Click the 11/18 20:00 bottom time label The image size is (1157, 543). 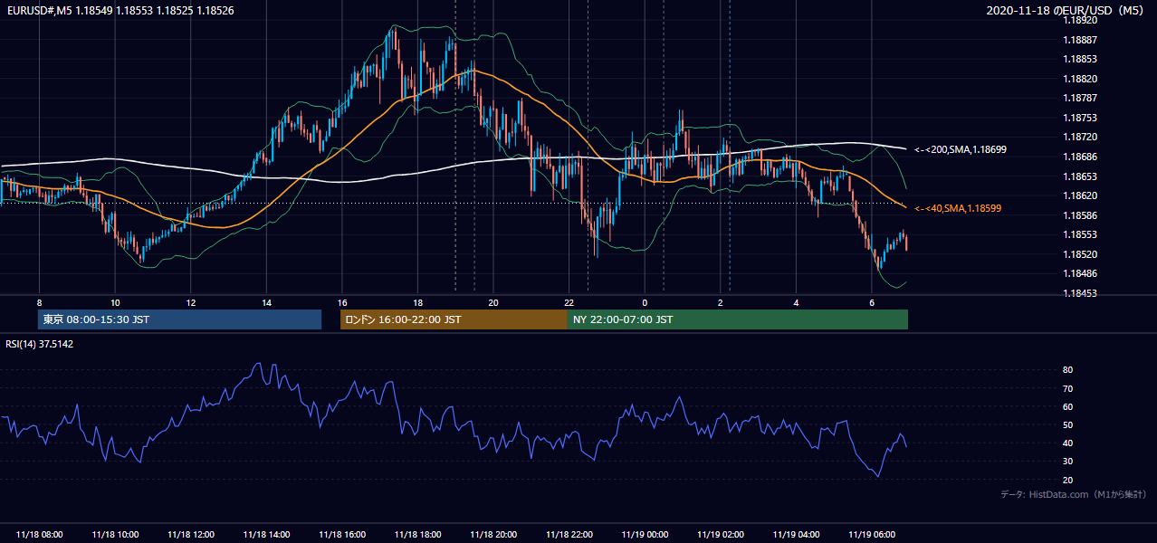tap(493, 535)
